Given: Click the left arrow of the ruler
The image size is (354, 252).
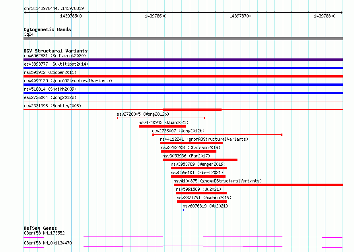Looking at the screenshot, I should [x=25, y=12].
